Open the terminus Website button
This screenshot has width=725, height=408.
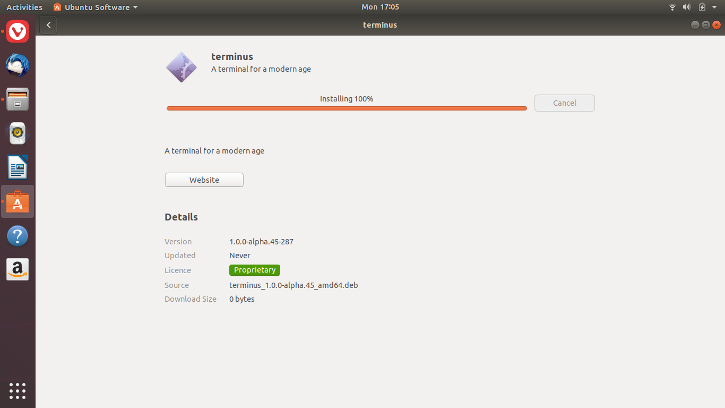204,180
